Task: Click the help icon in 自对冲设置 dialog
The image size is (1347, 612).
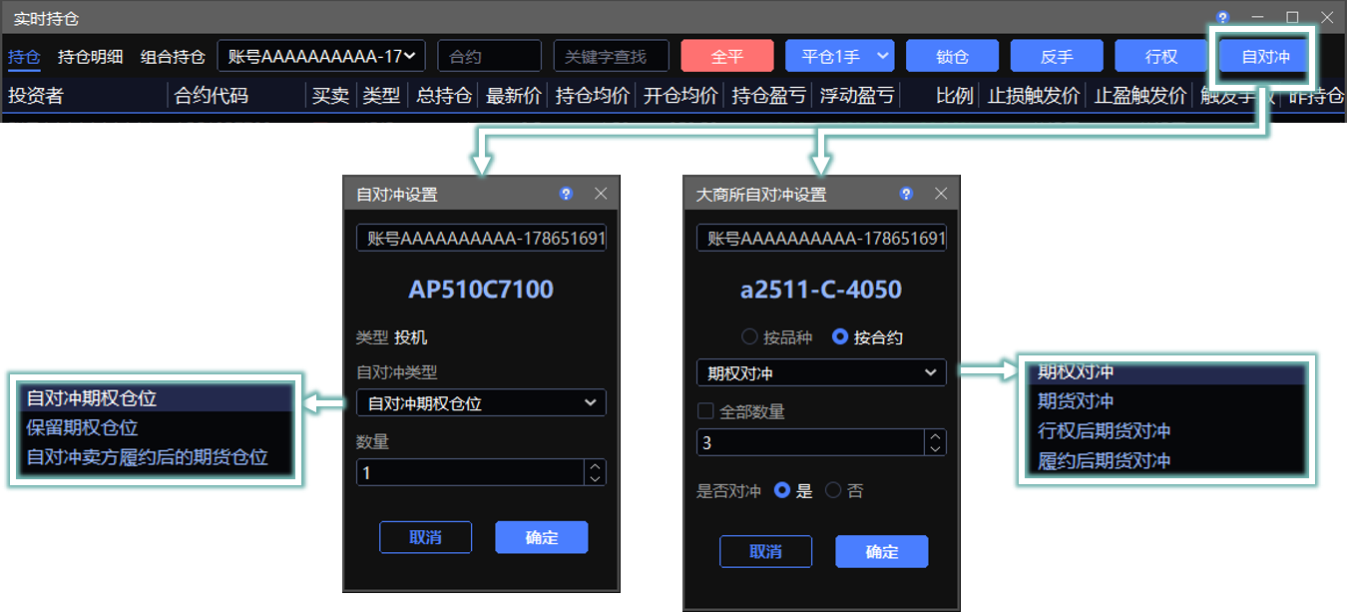Action: (x=567, y=194)
